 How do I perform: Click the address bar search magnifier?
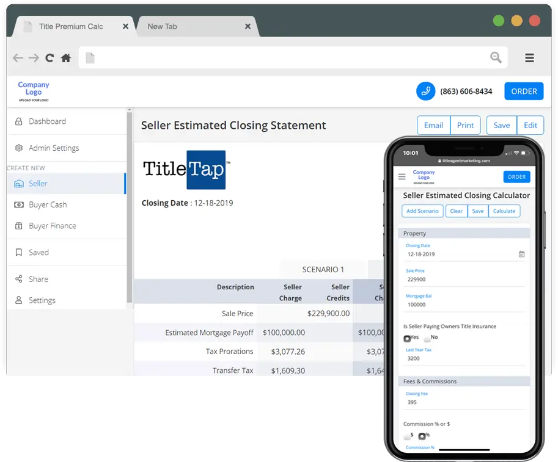(496, 57)
